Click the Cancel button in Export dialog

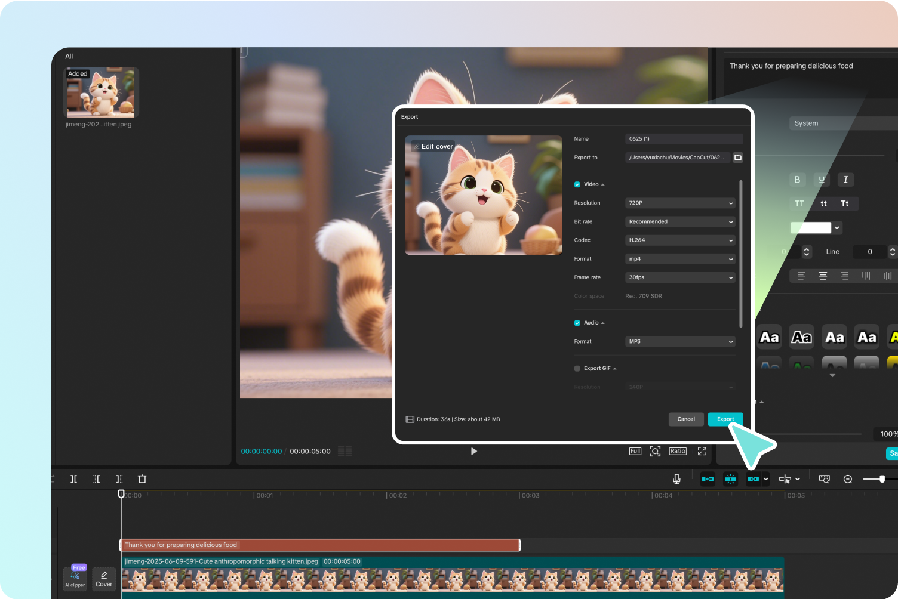tap(686, 419)
